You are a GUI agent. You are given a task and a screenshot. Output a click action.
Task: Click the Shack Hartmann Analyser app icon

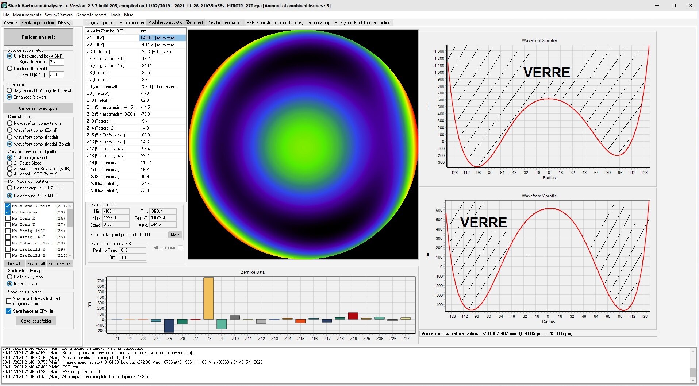(x=4, y=5)
